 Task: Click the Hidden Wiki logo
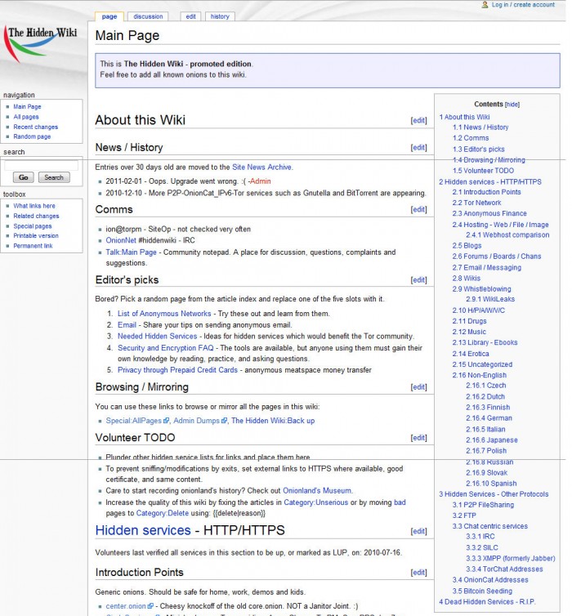point(41,43)
